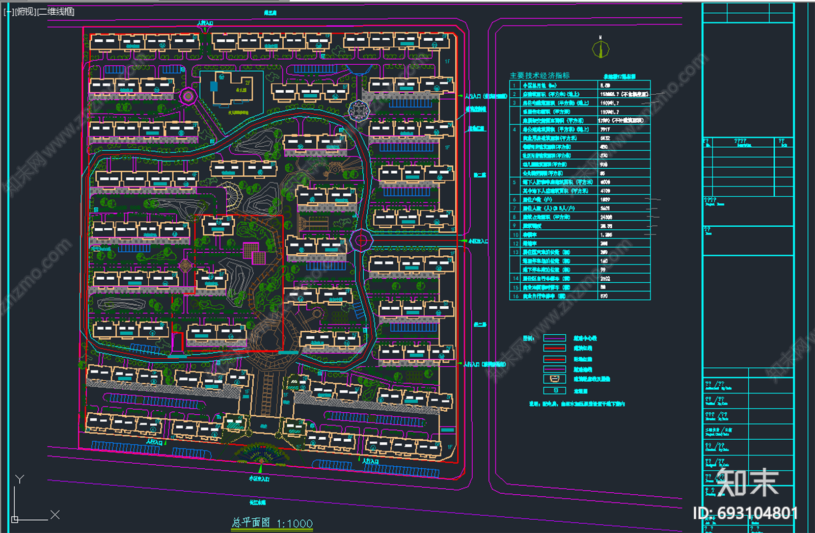Pick the topmost magenta line legend swatch
Image resolution: width=815 pixels, height=533 pixels.
[555, 338]
